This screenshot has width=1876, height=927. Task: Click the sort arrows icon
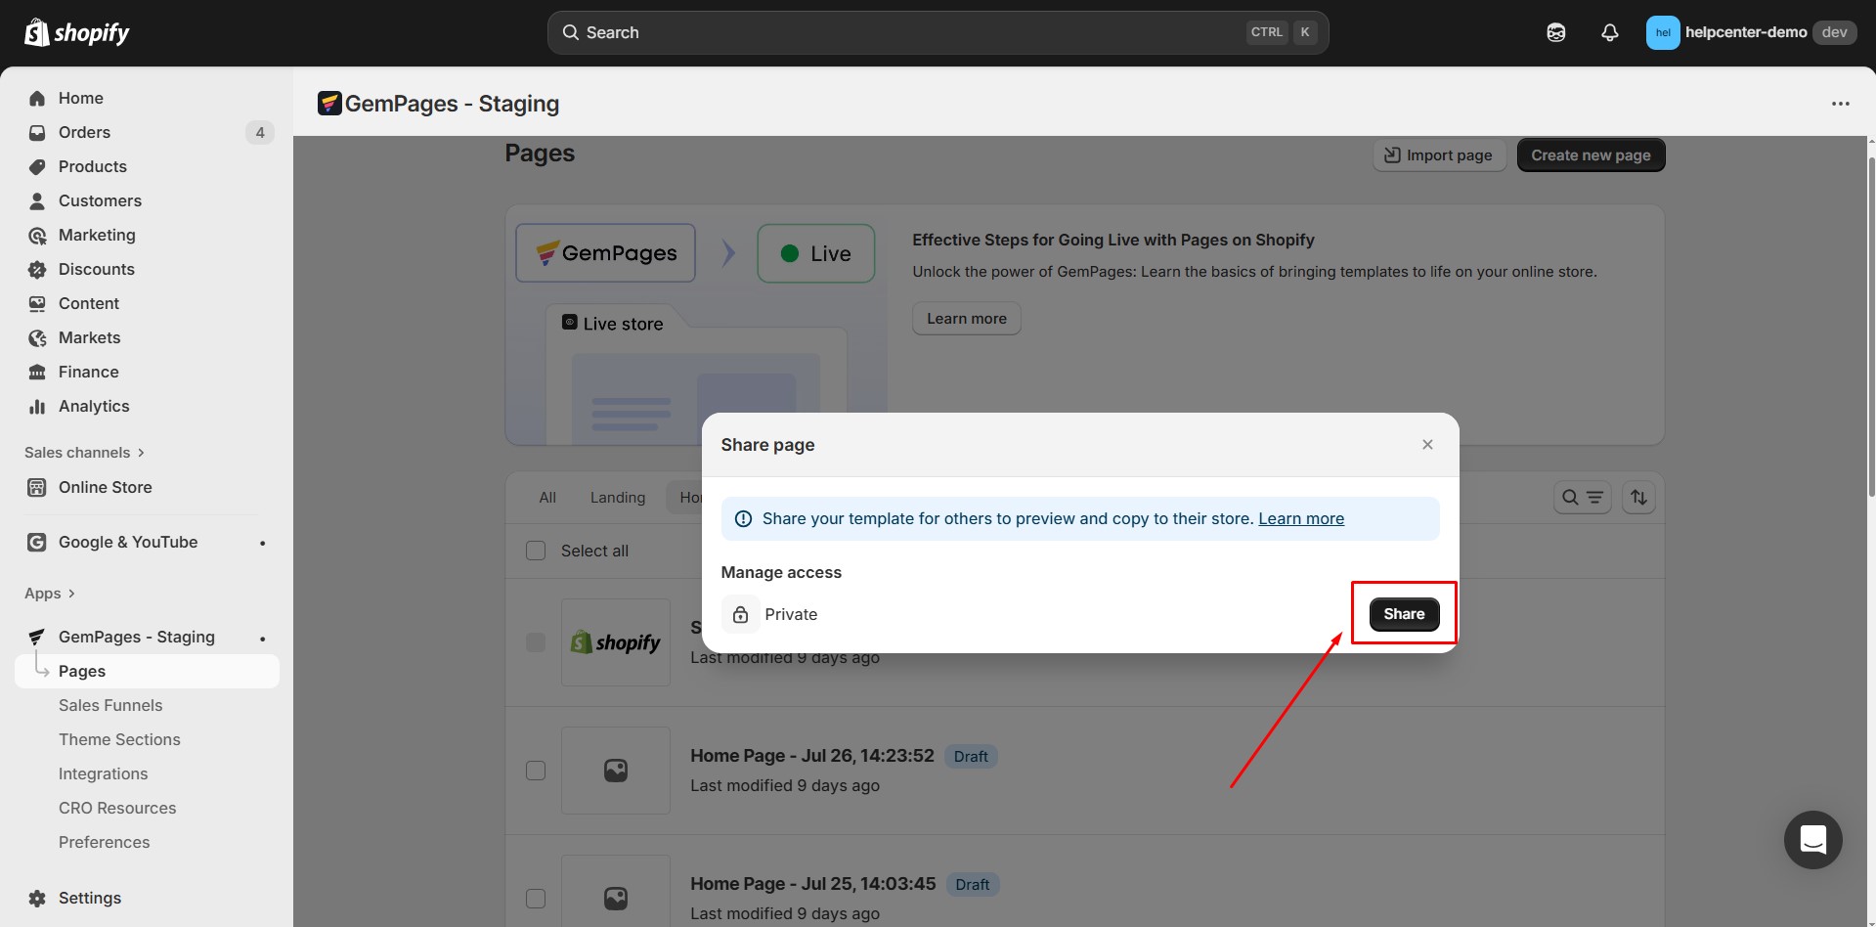tap(1638, 498)
